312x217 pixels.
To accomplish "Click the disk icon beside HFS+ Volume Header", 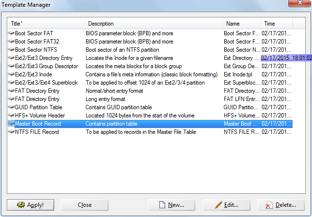I will point(11,116).
